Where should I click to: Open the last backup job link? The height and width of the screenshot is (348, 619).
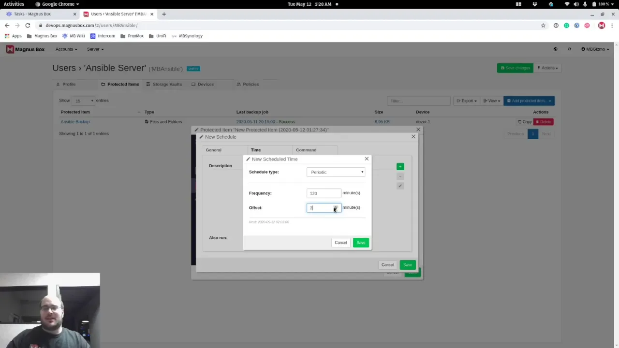265,122
